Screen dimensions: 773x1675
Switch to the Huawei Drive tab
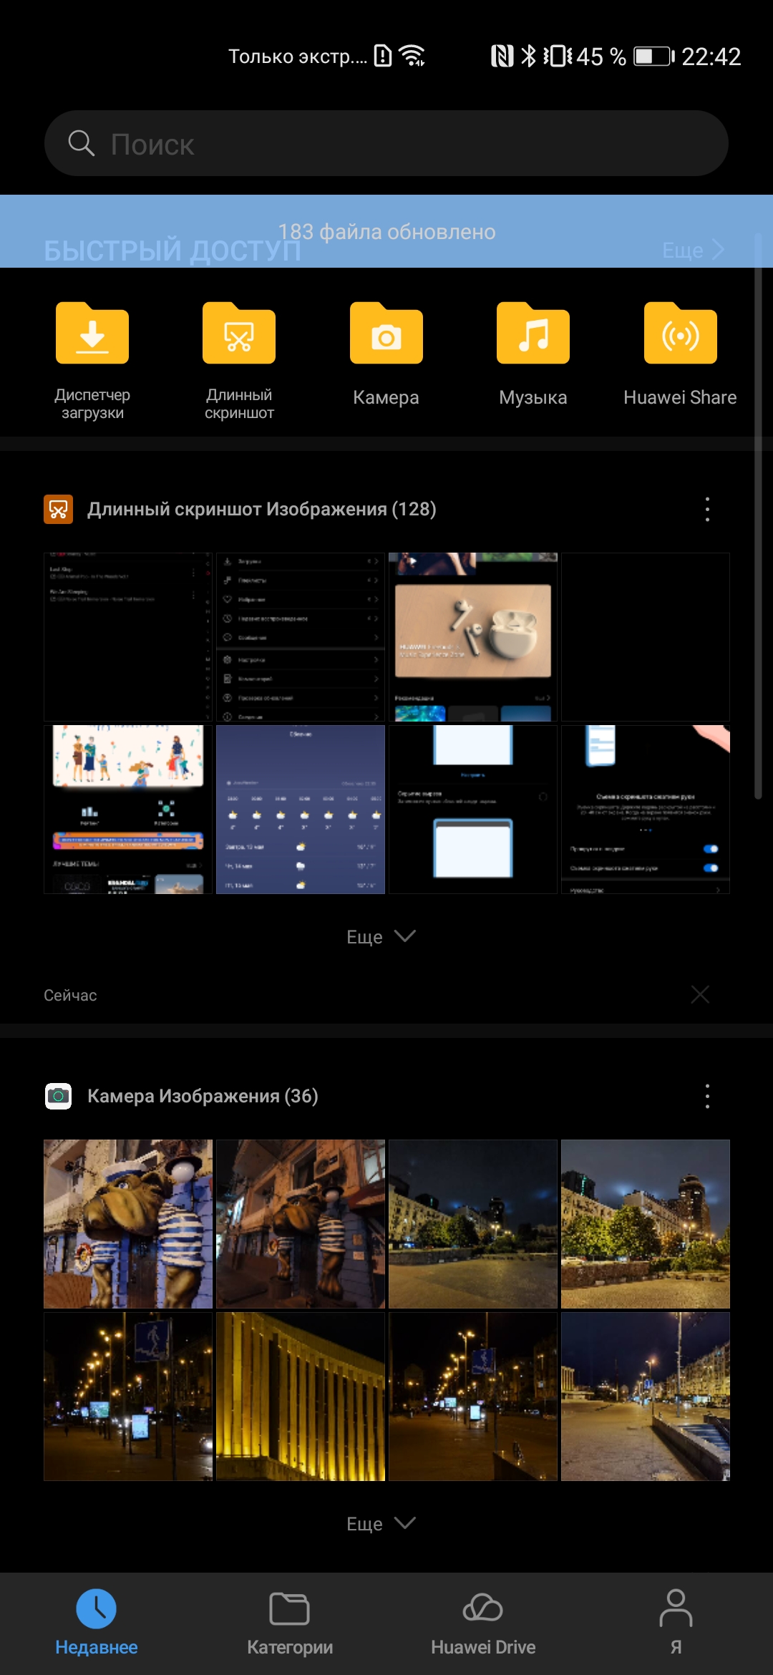click(483, 1623)
